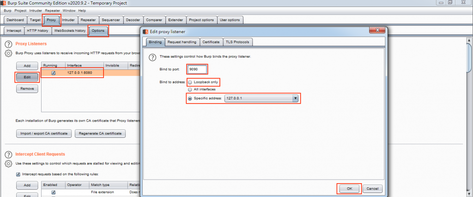
Task: Switch to Target tab
Action: [x=35, y=20]
